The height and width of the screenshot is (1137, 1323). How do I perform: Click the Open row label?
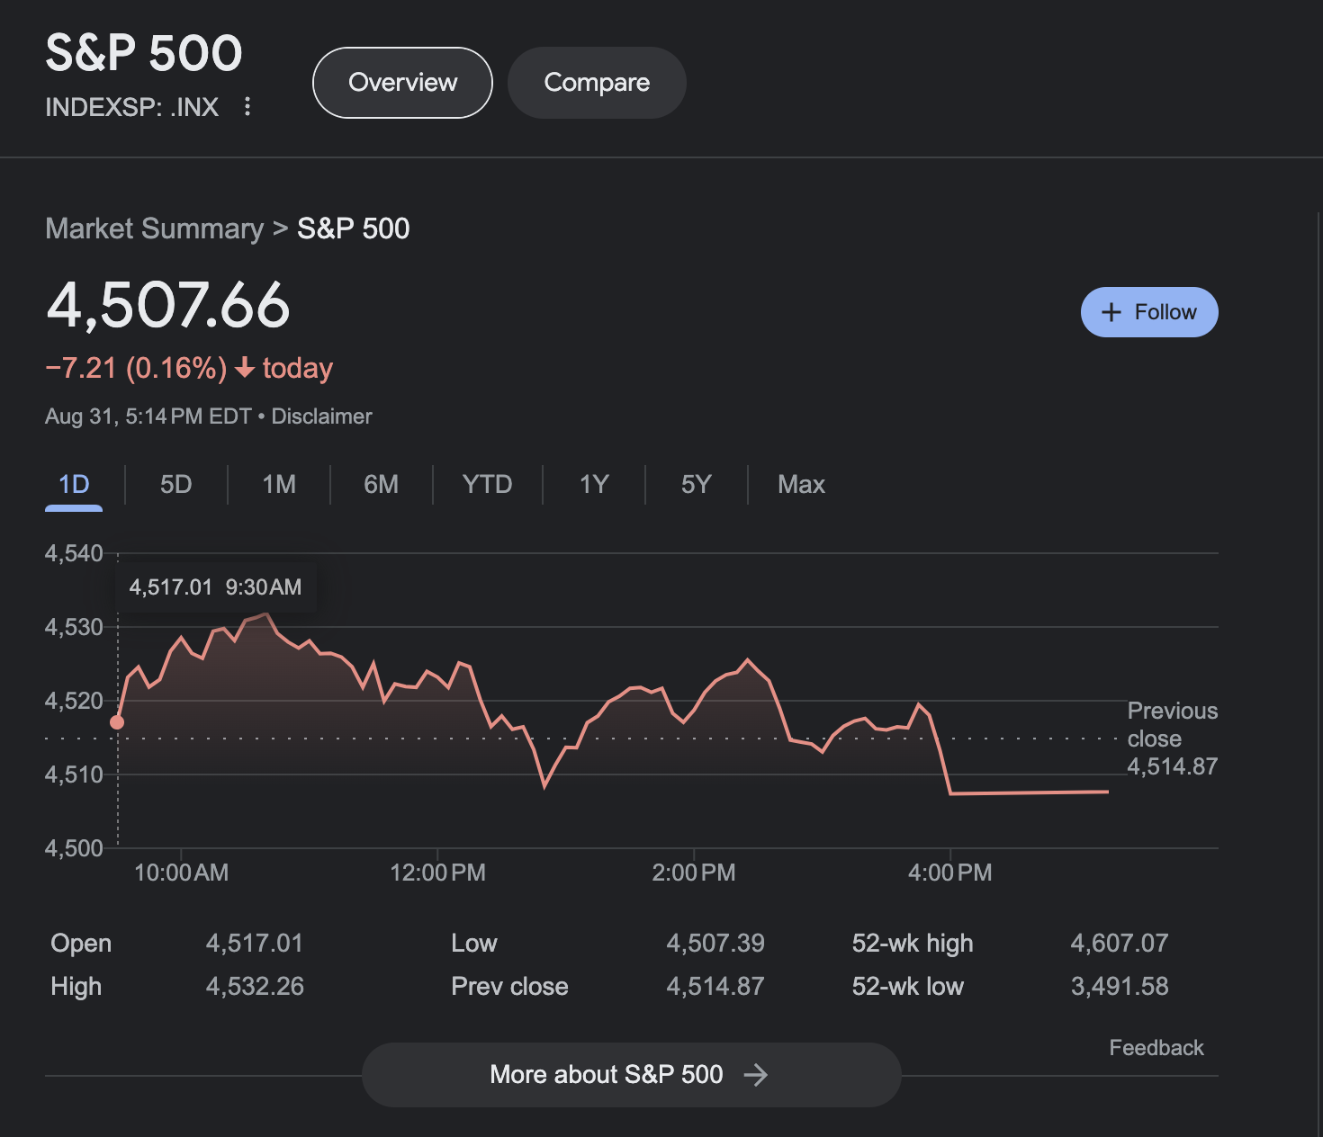(x=81, y=943)
